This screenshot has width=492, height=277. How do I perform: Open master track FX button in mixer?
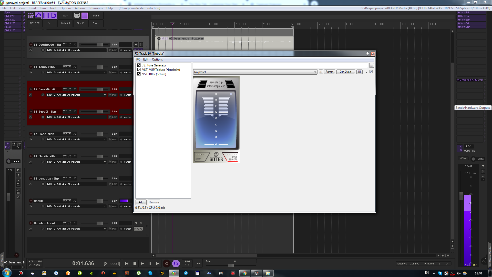(x=460, y=150)
